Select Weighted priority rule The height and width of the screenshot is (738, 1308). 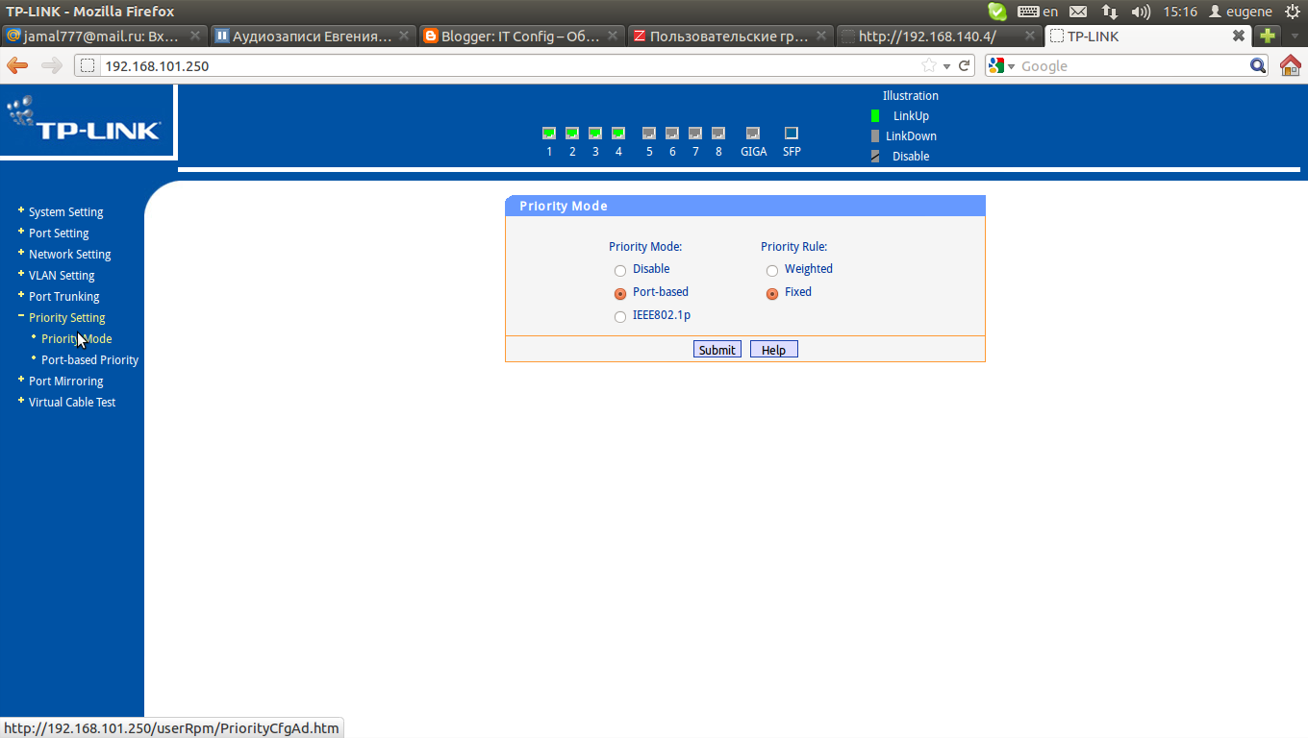coord(772,271)
